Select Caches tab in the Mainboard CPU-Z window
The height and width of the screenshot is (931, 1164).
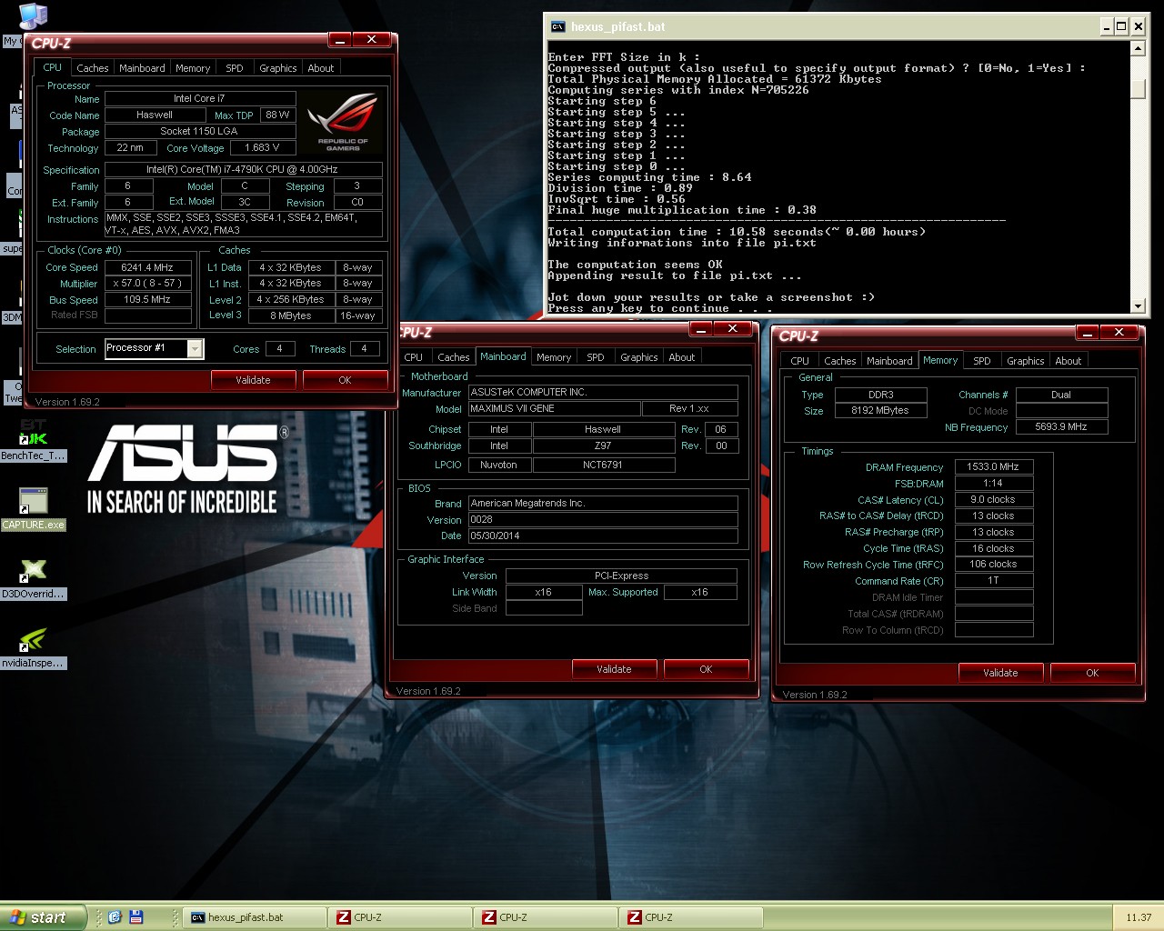tap(454, 357)
